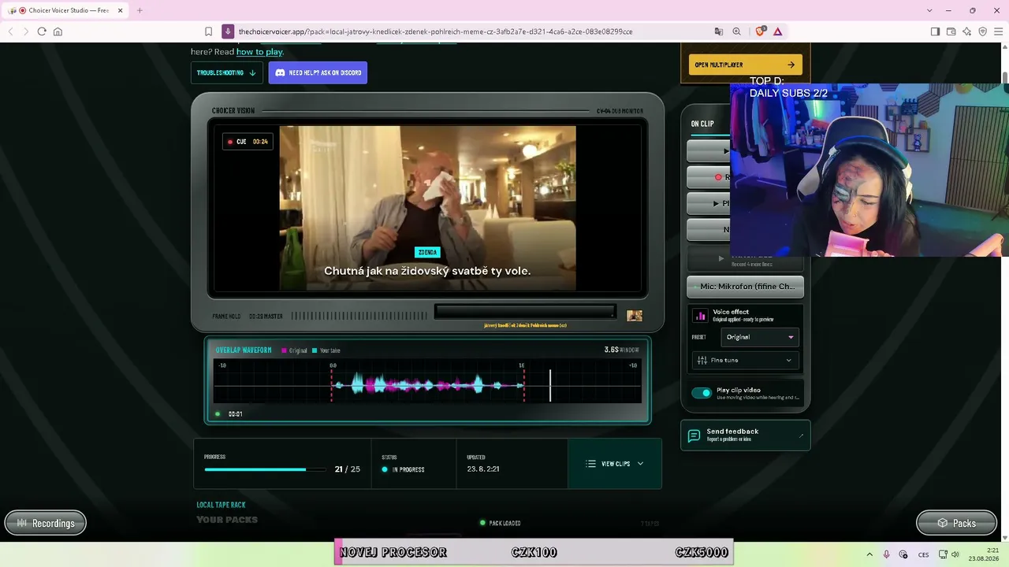Screen dimensions: 1009x567
Task: Click the address bar URL field
Action: tap(435, 31)
